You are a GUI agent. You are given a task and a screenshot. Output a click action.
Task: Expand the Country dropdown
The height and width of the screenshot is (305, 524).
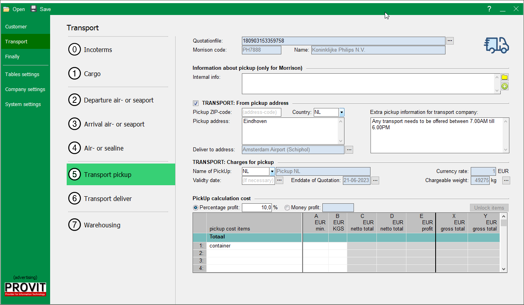tap(341, 112)
